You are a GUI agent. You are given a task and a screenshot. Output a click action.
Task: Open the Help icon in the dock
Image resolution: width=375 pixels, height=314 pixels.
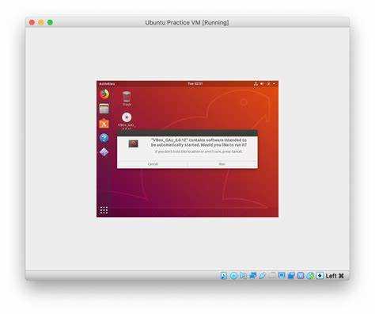(x=104, y=138)
